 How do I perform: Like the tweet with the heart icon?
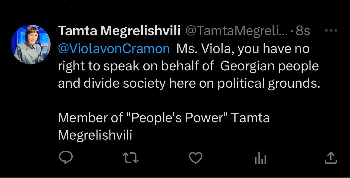[x=196, y=158]
